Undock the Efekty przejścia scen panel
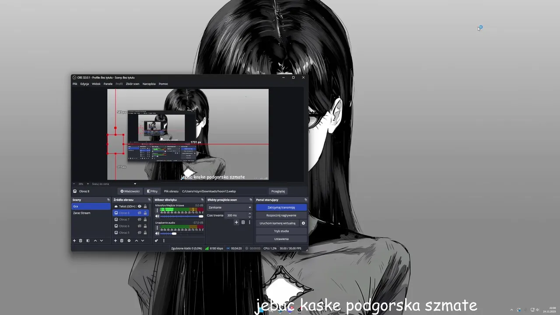Viewport: 560px width, 315px height. [251, 200]
